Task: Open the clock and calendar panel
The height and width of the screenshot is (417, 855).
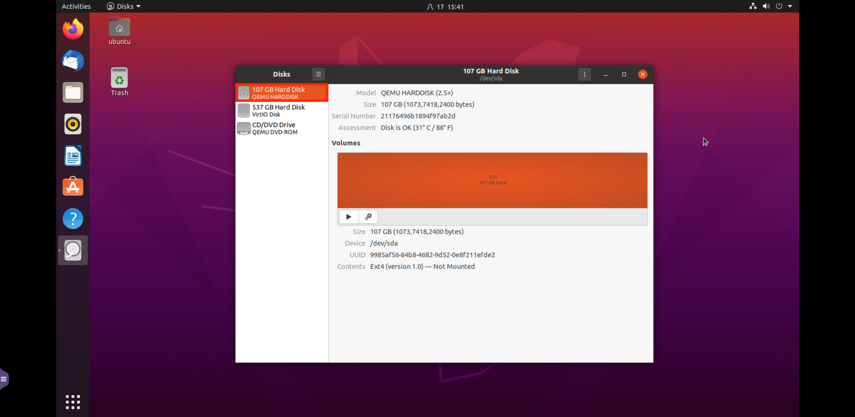Action: [x=445, y=7]
